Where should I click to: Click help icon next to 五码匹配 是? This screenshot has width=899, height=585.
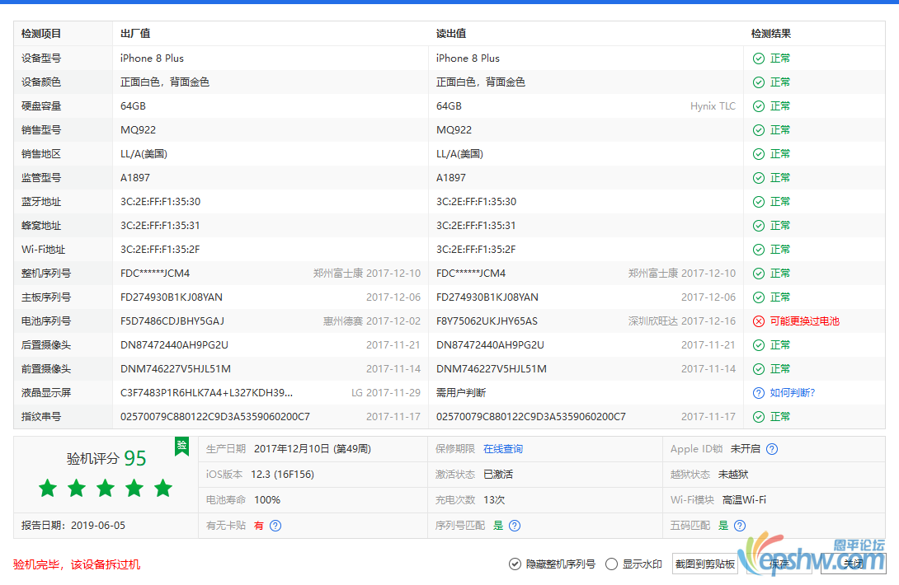coord(740,526)
